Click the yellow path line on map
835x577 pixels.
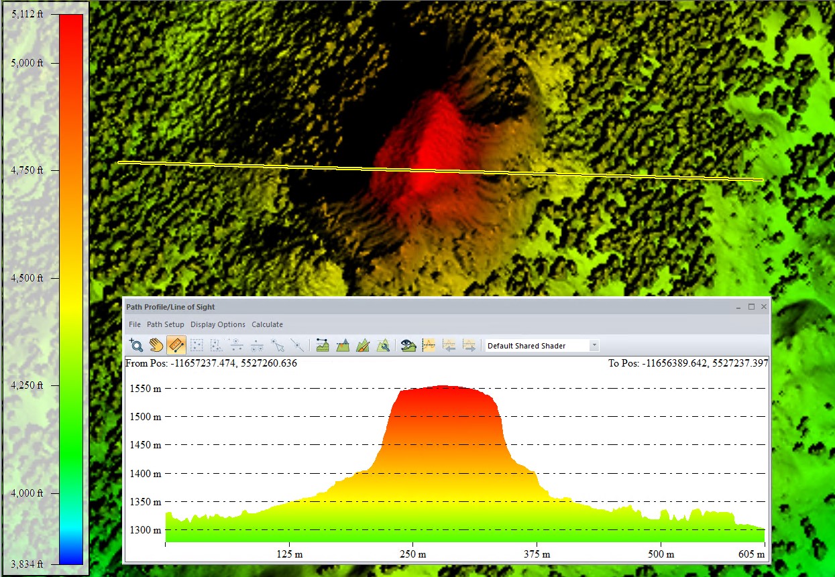(x=268, y=166)
